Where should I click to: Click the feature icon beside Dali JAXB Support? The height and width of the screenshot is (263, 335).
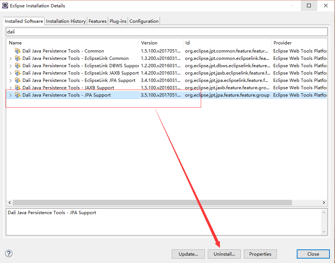tap(18, 88)
